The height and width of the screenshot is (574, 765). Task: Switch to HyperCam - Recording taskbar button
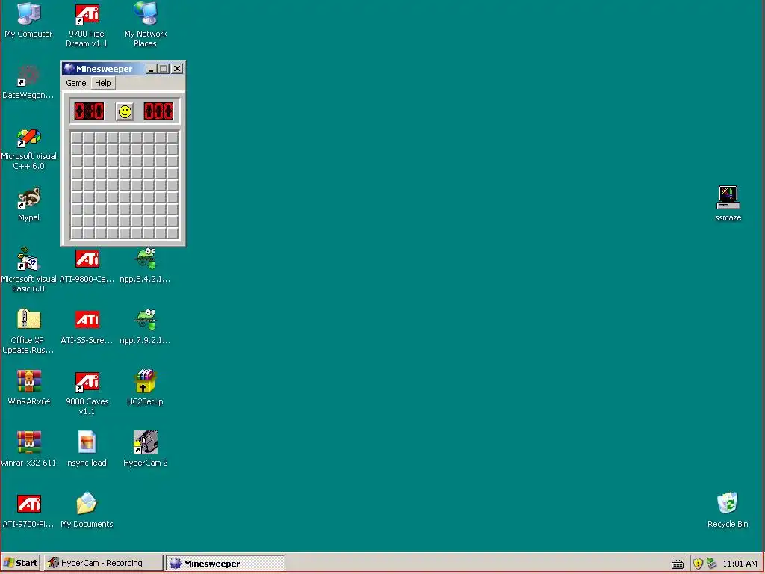103,563
